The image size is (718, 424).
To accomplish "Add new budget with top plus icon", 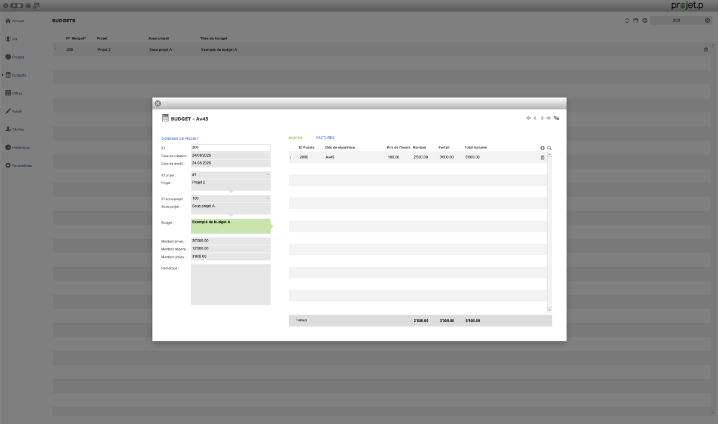I will (x=644, y=20).
